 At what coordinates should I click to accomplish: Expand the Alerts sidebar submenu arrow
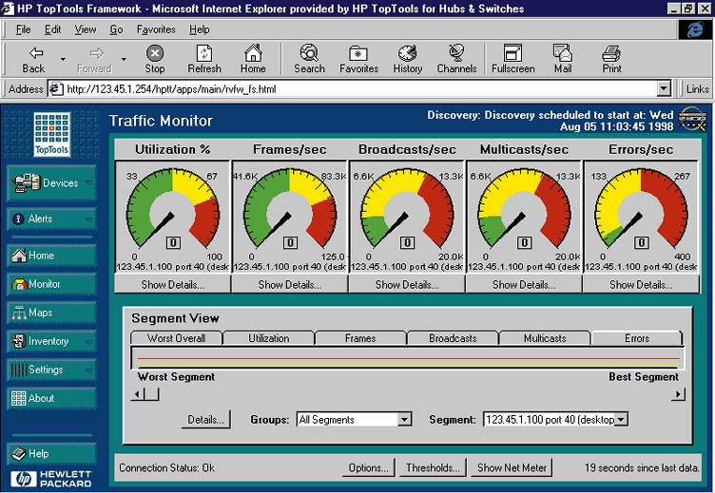[x=89, y=219]
